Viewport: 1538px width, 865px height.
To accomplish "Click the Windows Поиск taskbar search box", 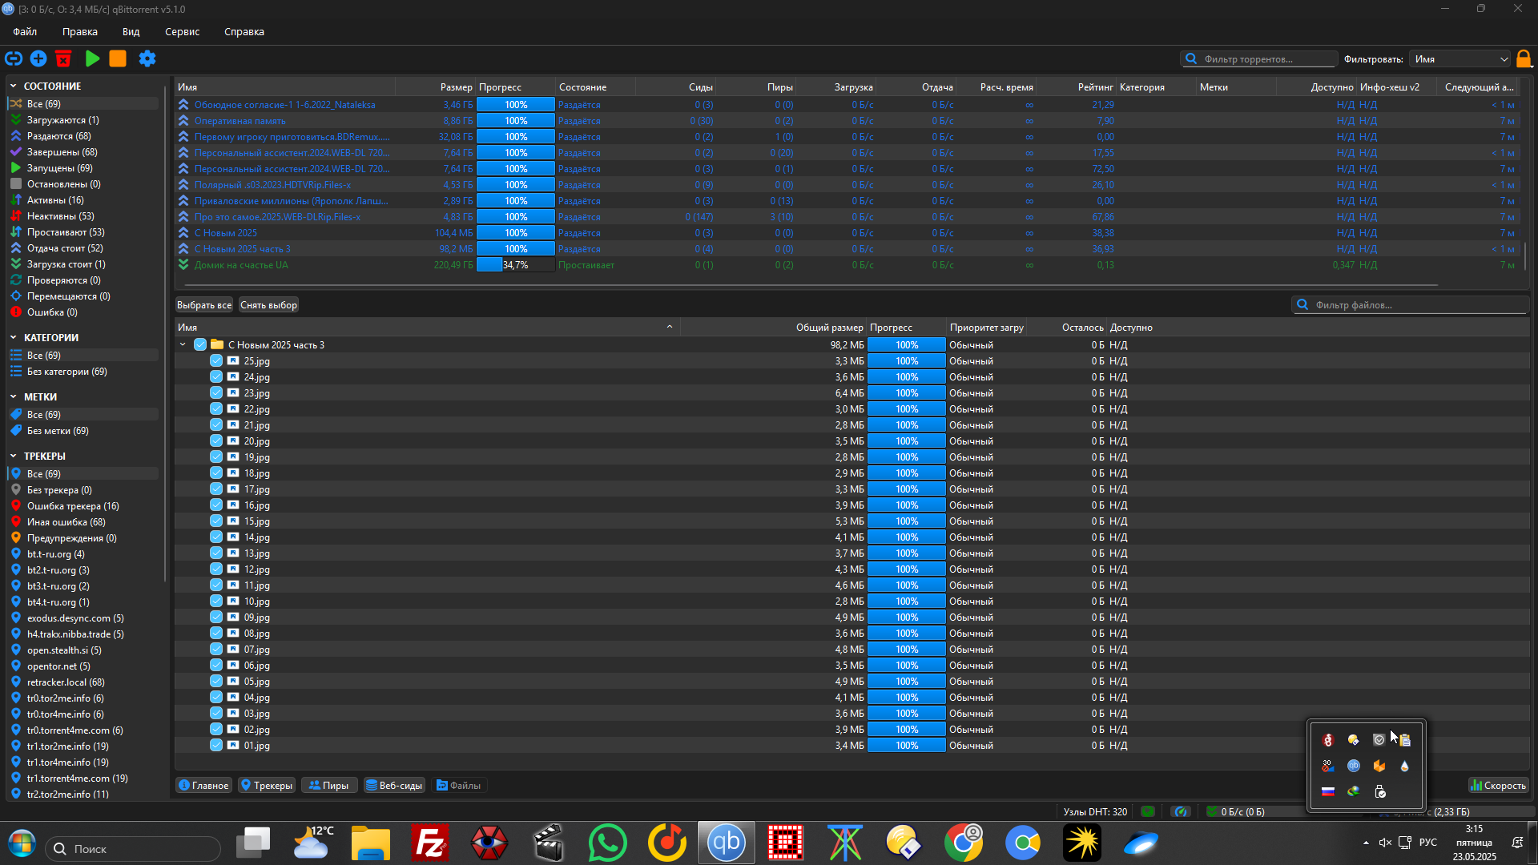I will (x=134, y=848).
